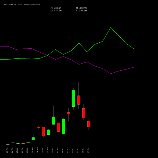Select the open value 'O: 370.50'

56,11
